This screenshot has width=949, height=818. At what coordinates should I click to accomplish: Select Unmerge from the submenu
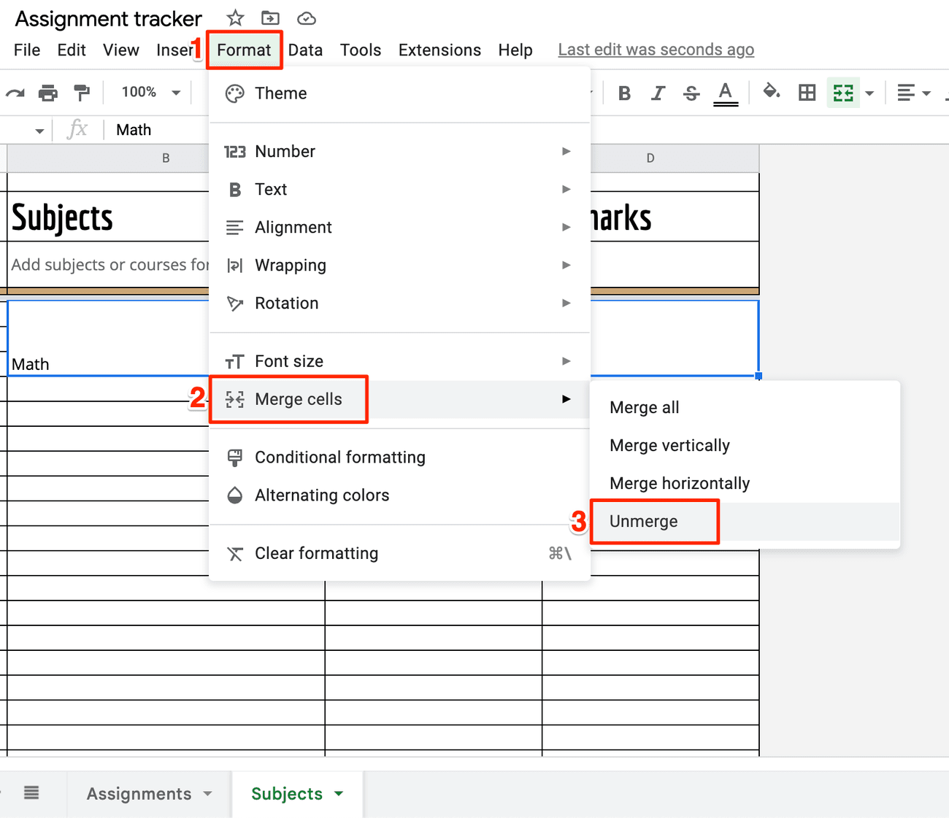pyautogui.click(x=644, y=521)
